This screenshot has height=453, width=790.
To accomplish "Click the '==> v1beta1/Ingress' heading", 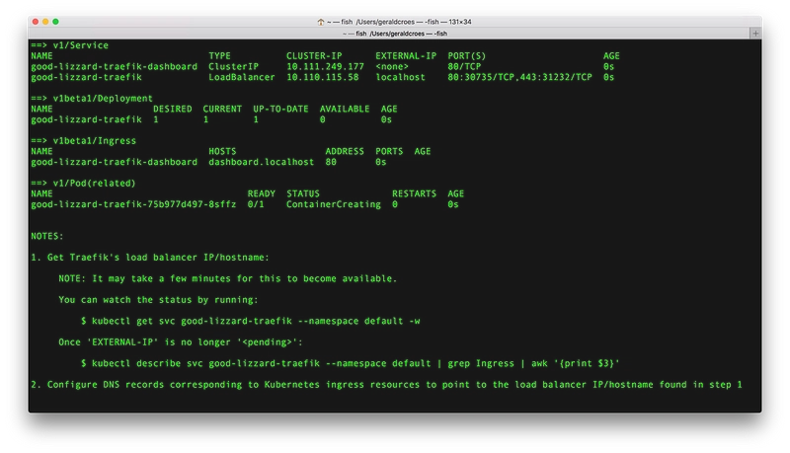I will point(83,140).
